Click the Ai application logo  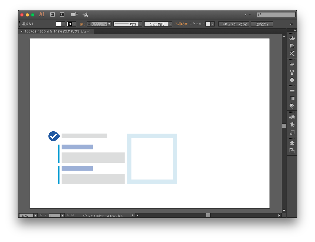pyautogui.click(x=42, y=14)
